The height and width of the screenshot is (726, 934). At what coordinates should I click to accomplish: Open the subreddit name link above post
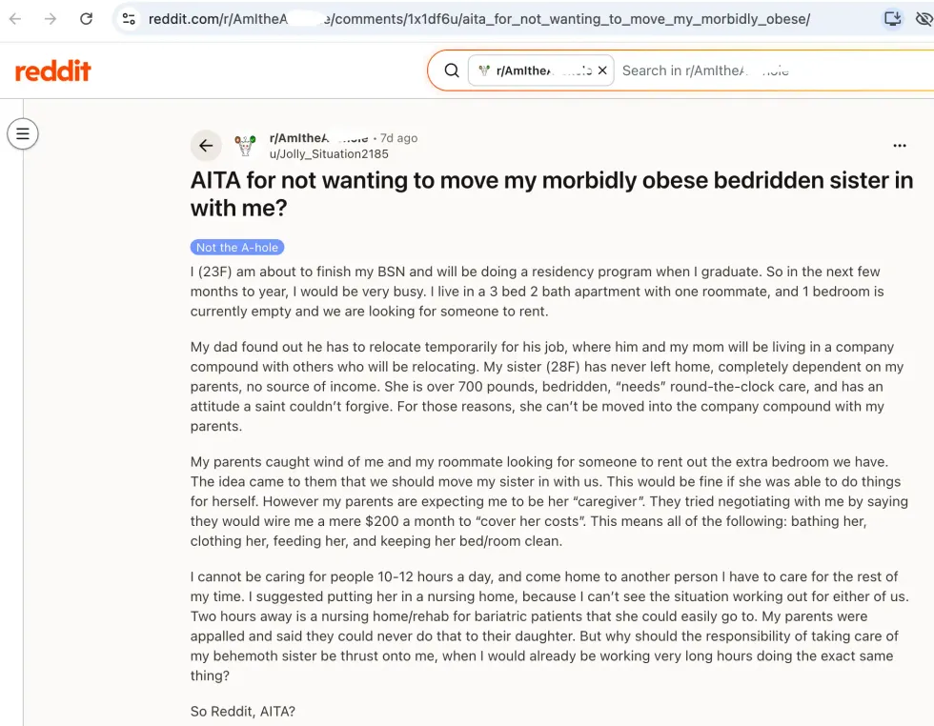pos(318,137)
